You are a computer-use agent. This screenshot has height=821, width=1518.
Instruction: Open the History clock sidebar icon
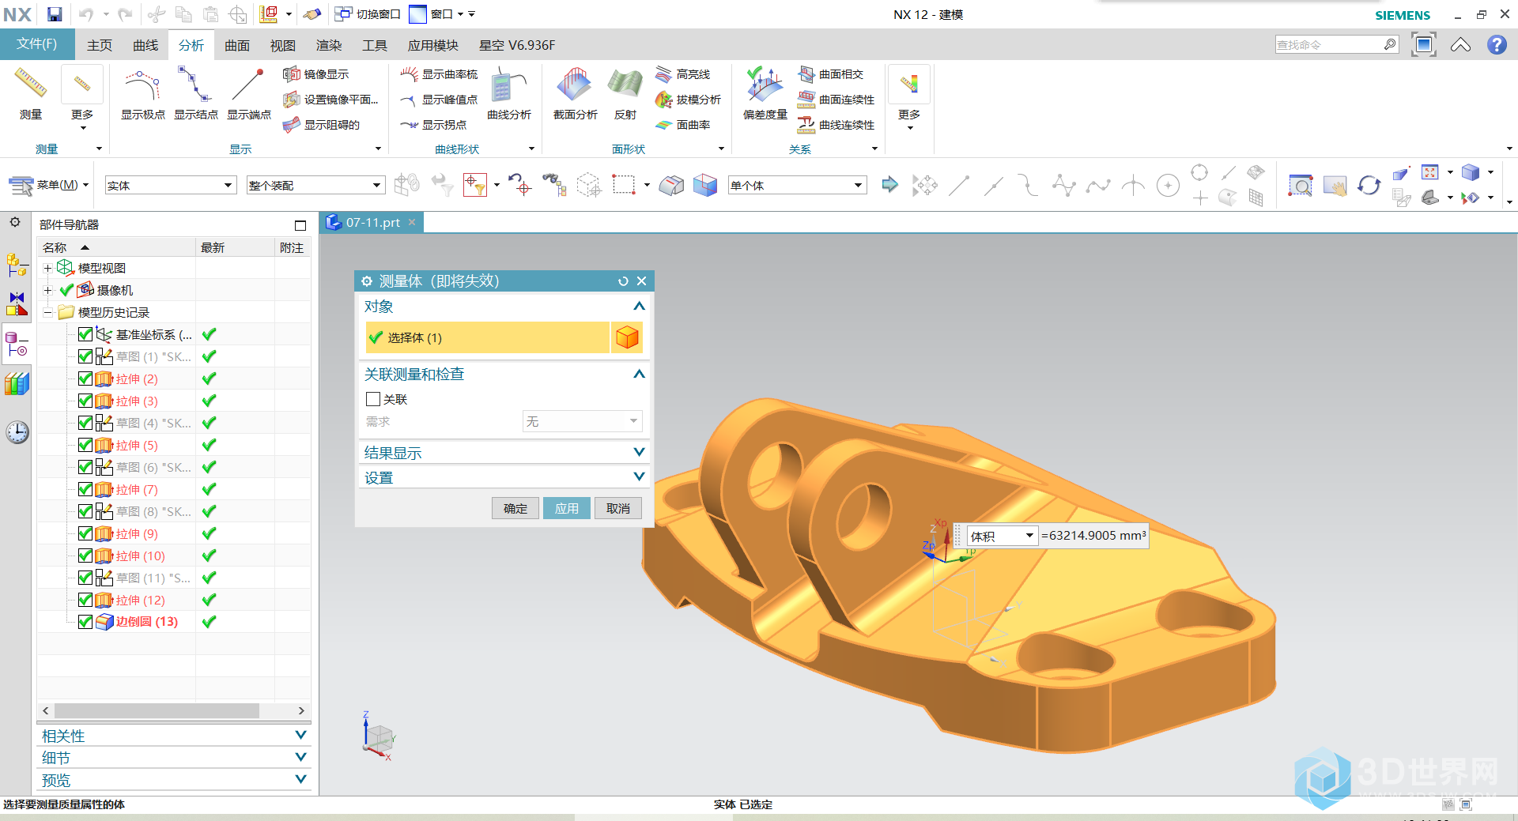click(17, 432)
